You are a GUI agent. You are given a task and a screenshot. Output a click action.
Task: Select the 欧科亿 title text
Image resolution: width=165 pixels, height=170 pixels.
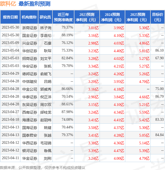pos(8,4)
